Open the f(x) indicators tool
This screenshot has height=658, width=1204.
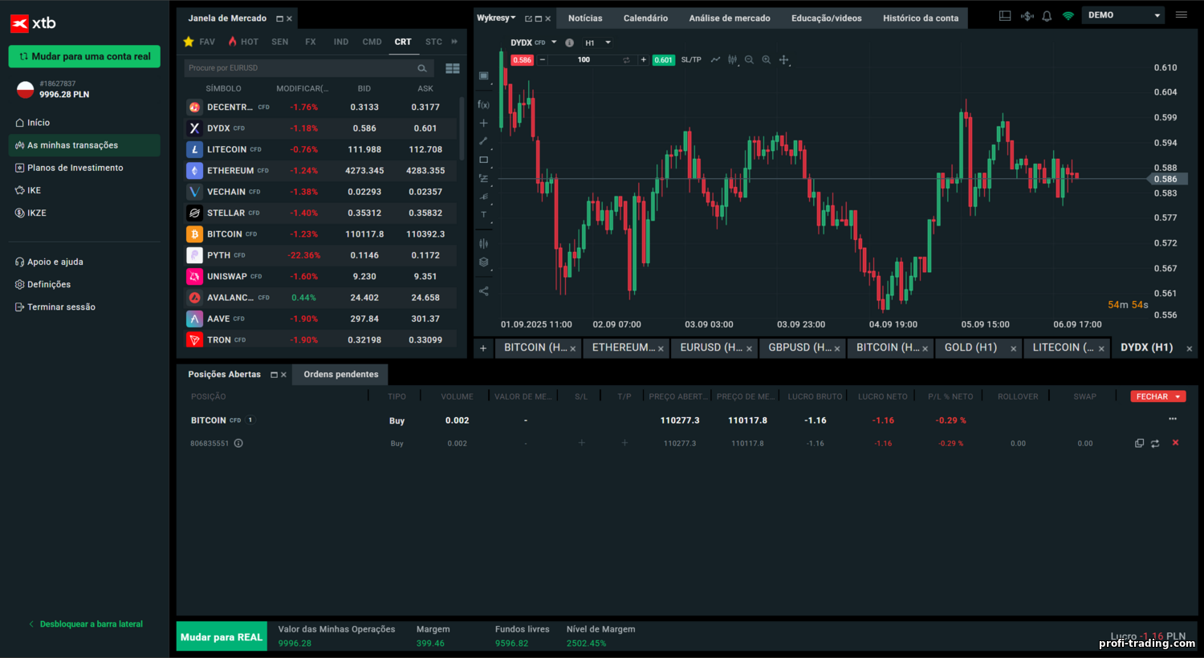coord(483,104)
